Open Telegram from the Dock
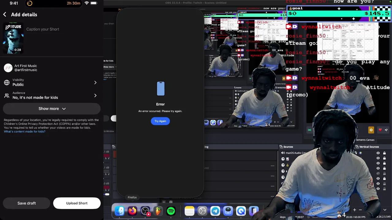The image size is (392, 220). (215, 211)
